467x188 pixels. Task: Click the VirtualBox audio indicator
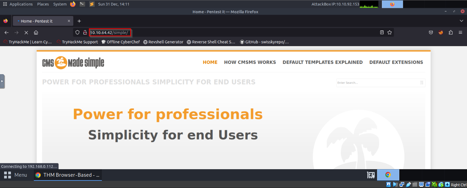point(396,185)
